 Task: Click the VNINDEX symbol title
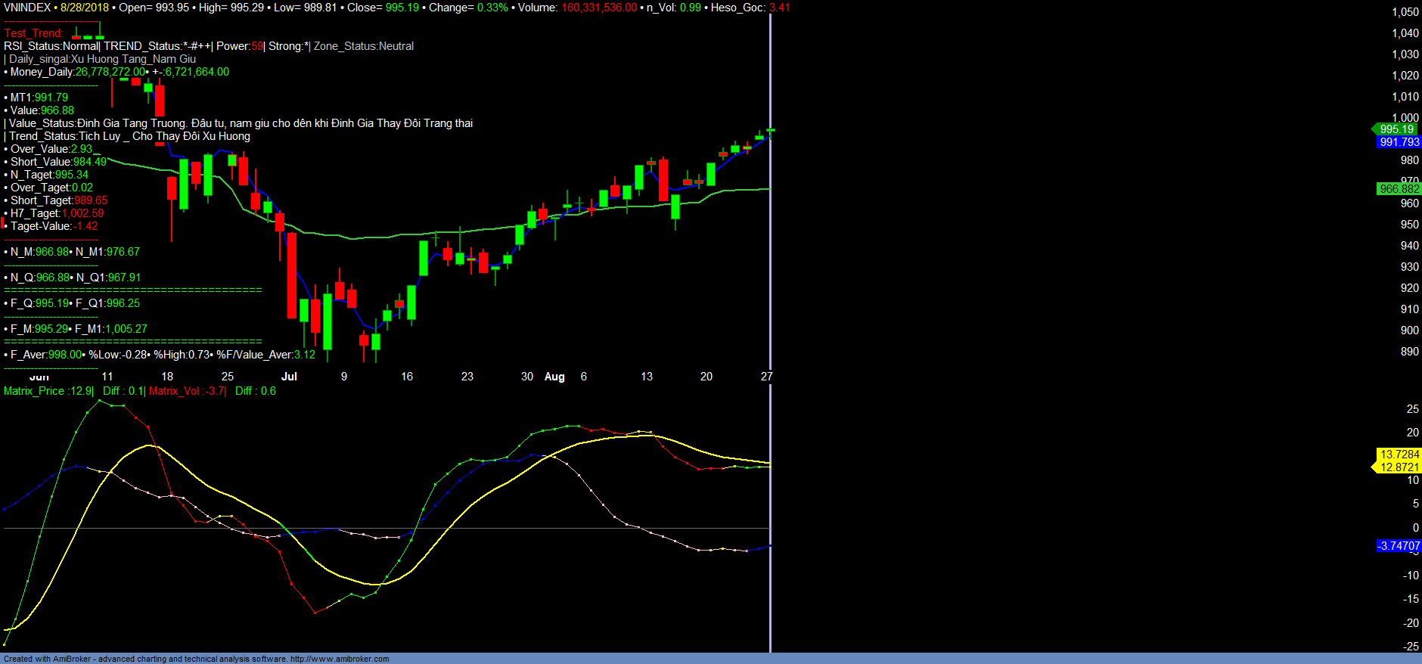(x=27, y=8)
